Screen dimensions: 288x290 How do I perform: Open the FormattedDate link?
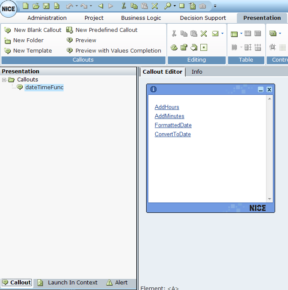tap(173, 125)
